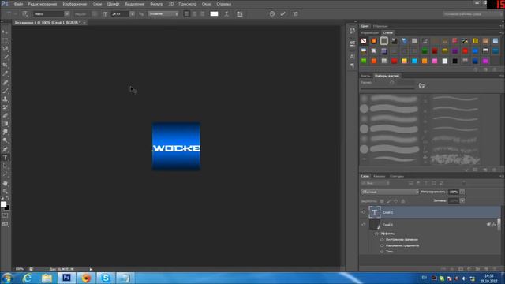Switch to the Контуры tab

[397, 176]
